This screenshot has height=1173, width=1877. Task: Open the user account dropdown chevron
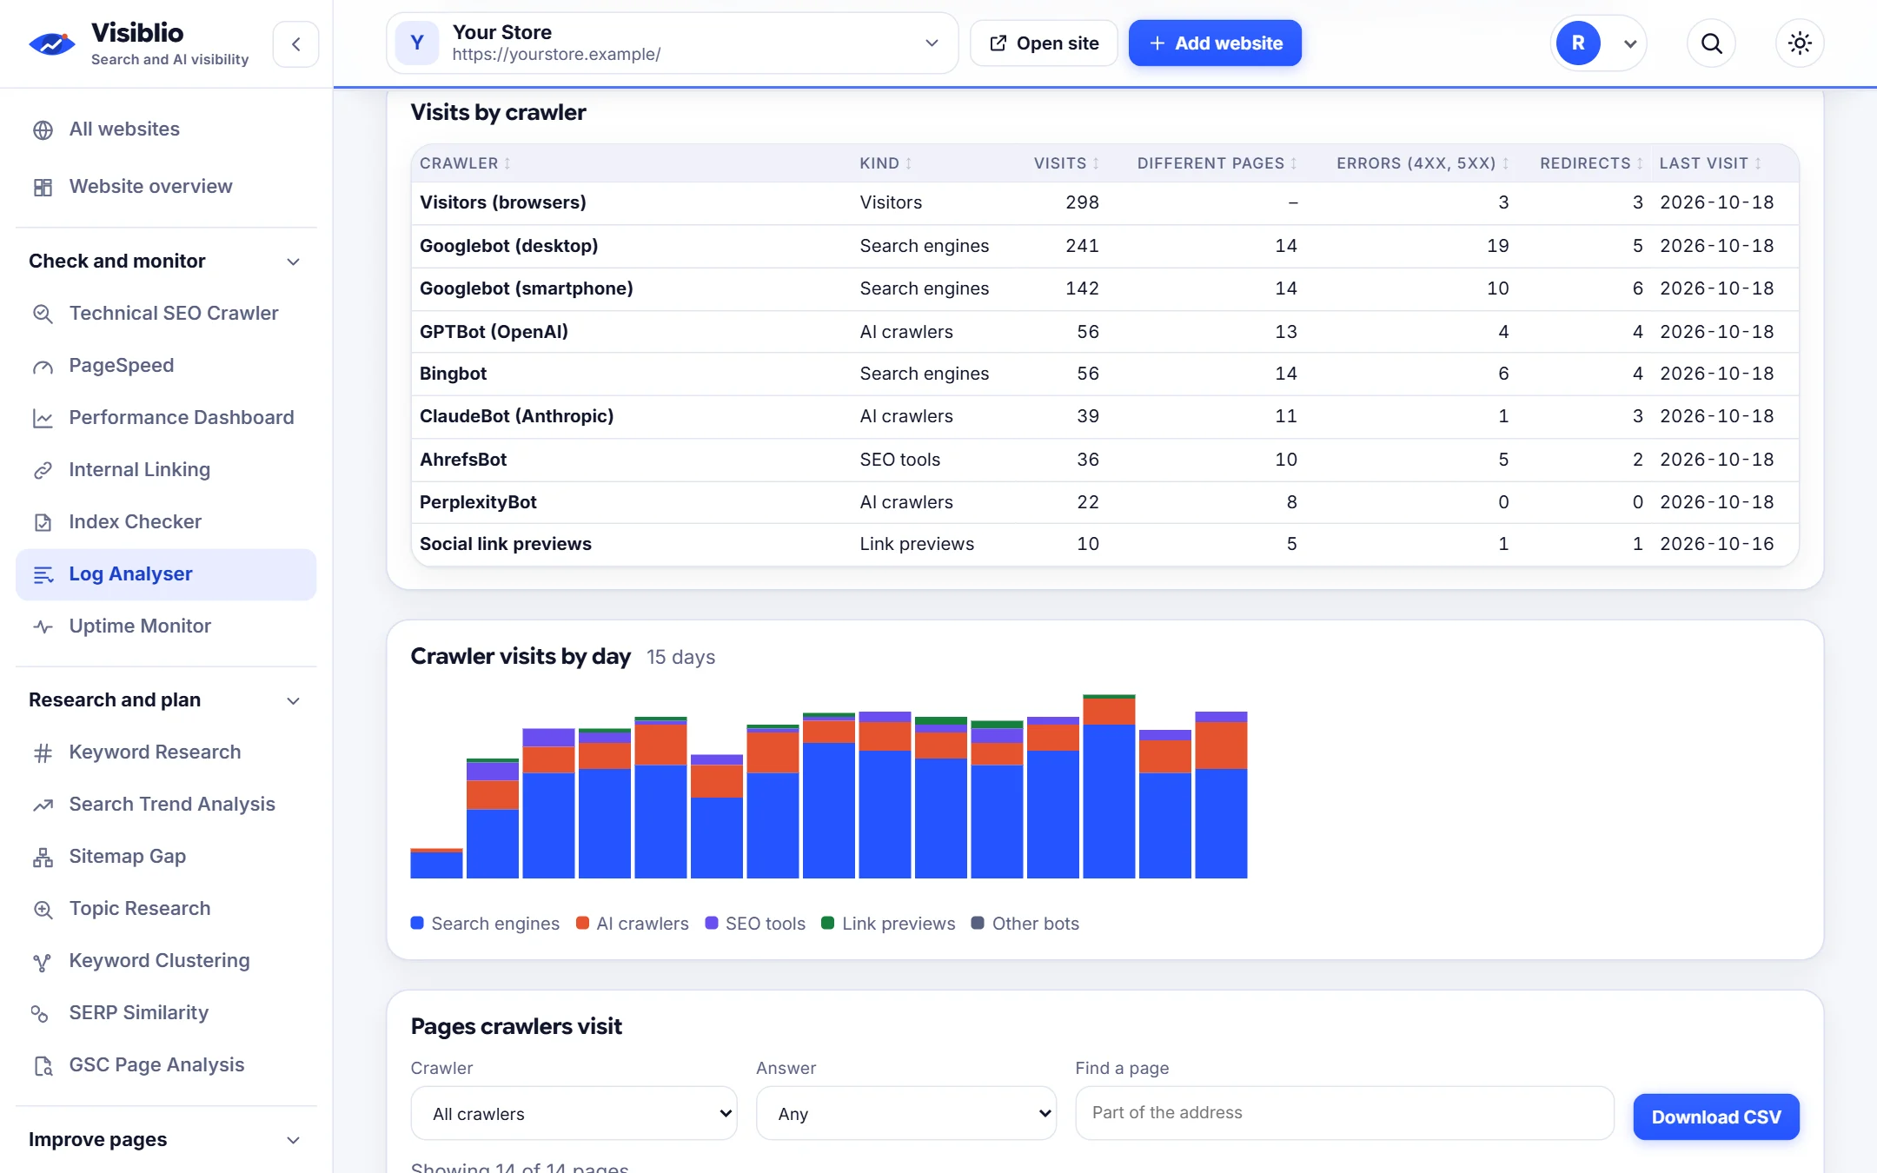tap(1630, 43)
